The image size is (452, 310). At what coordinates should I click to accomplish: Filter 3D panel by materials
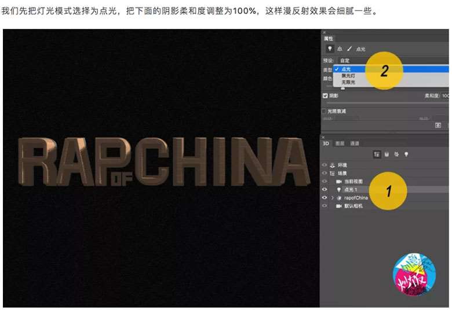tap(396, 154)
